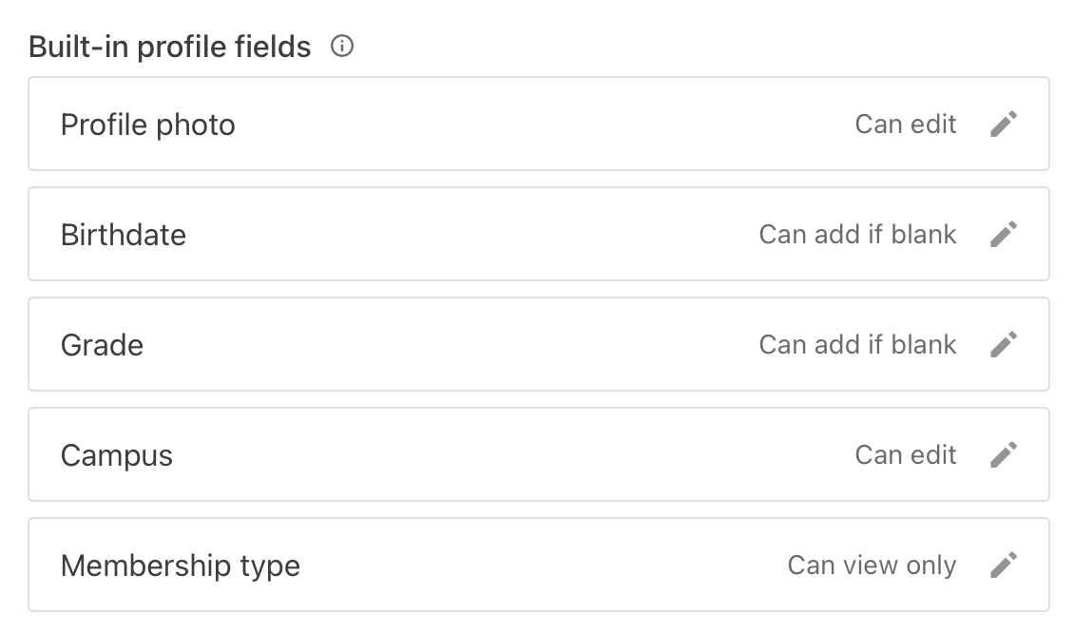Open Campus editing with pencil icon
Viewport: 1074px width, 633px height.
click(x=1004, y=455)
